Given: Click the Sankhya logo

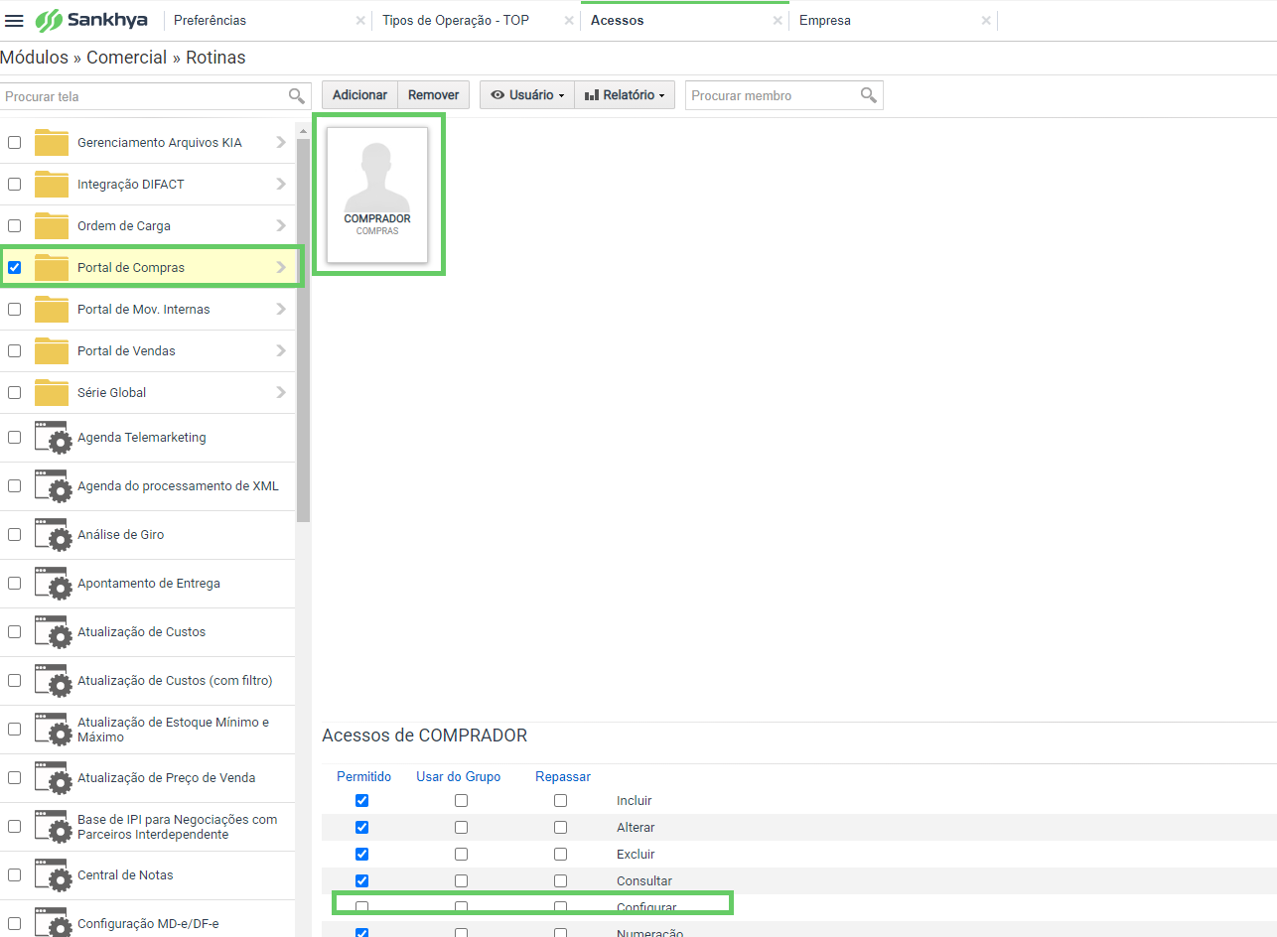Looking at the screenshot, I should pos(91,20).
